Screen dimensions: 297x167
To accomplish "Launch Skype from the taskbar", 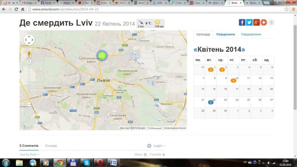I will (87, 163).
